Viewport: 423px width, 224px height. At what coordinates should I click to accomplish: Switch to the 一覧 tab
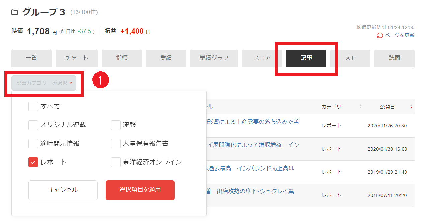coord(31,58)
